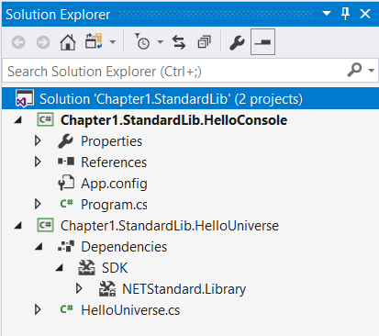Click the Sync with Active Document icon
Image resolution: width=379 pixels, height=336 pixels.
tap(179, 42)
